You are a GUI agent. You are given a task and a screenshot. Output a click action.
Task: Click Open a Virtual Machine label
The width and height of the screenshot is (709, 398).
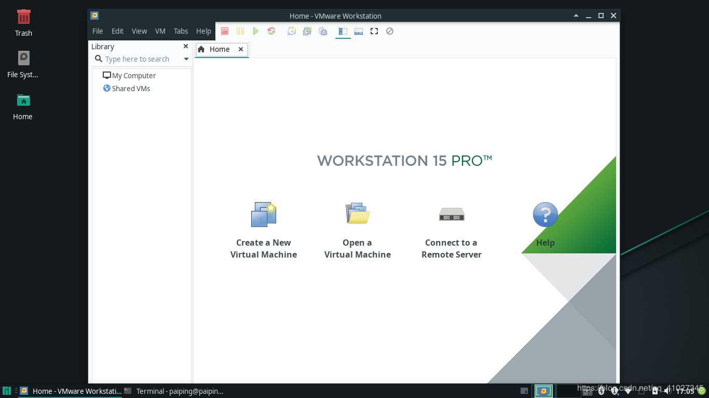point(358,249)
